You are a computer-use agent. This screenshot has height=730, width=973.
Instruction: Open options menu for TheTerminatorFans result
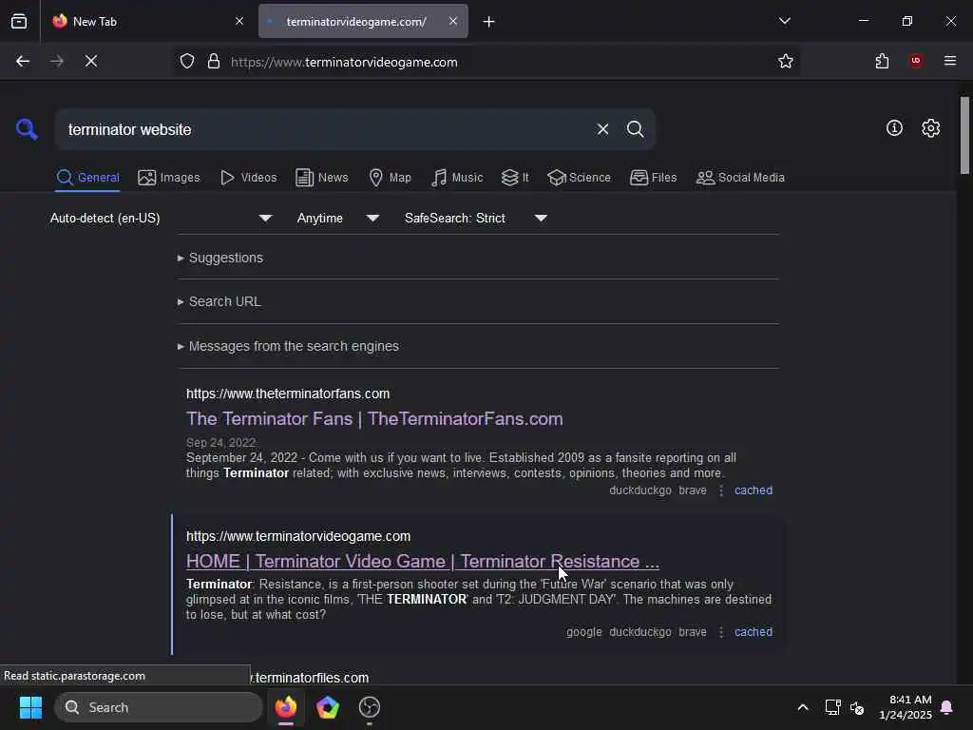(x=721, y=490)
